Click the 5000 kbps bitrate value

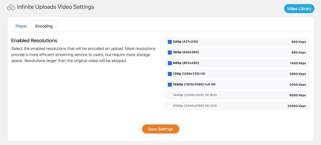pos(298,84)
